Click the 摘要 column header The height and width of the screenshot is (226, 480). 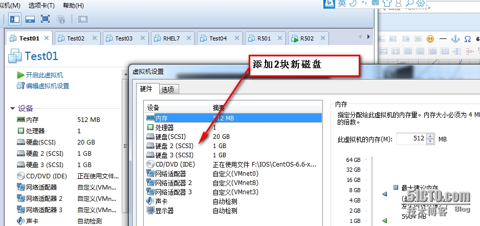(x=266, y=108)
